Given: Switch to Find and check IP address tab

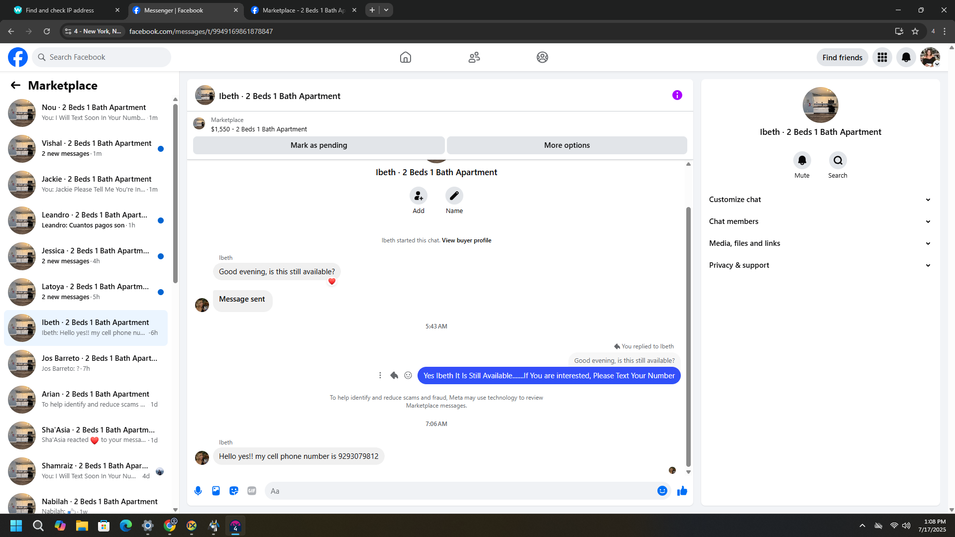Looking at the screenshot, I should [67, 10].
